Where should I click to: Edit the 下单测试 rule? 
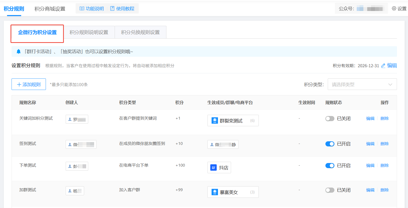pyautogui.click(x=370, y=166)
